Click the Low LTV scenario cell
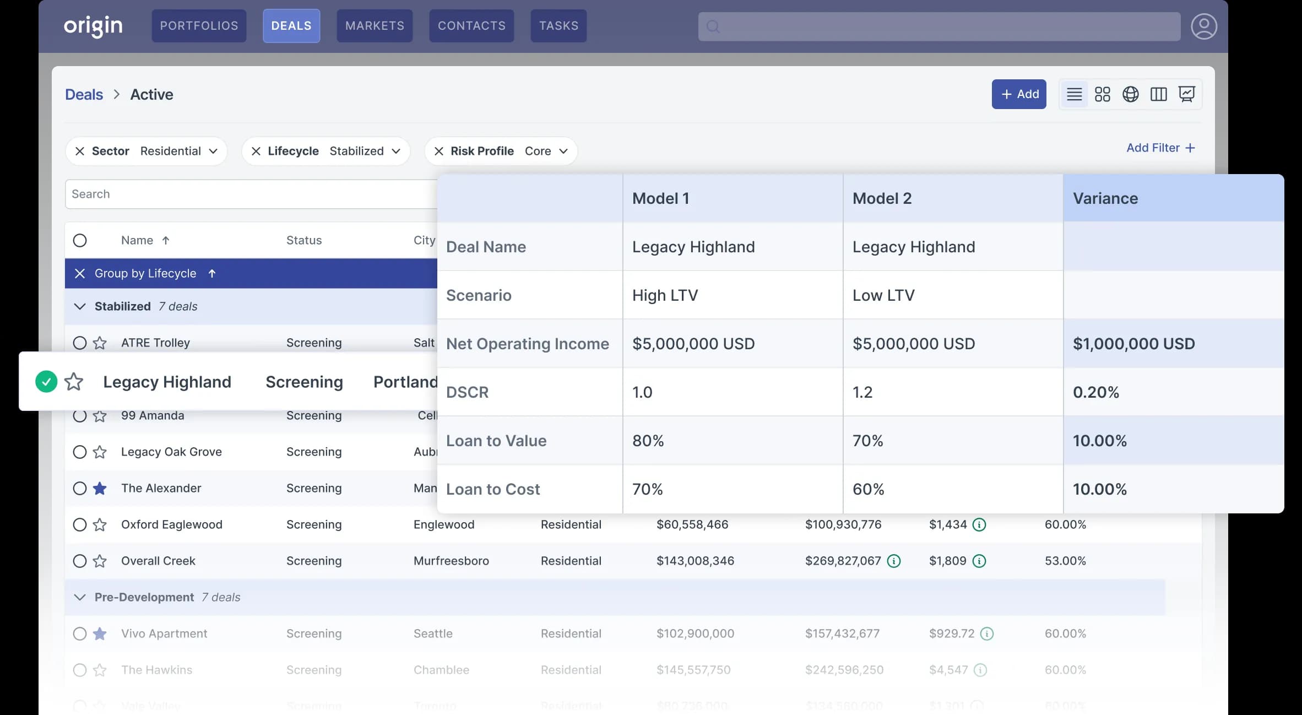Screen dimensions: 1302x715 pyautogui.click(x=953, y=295)
